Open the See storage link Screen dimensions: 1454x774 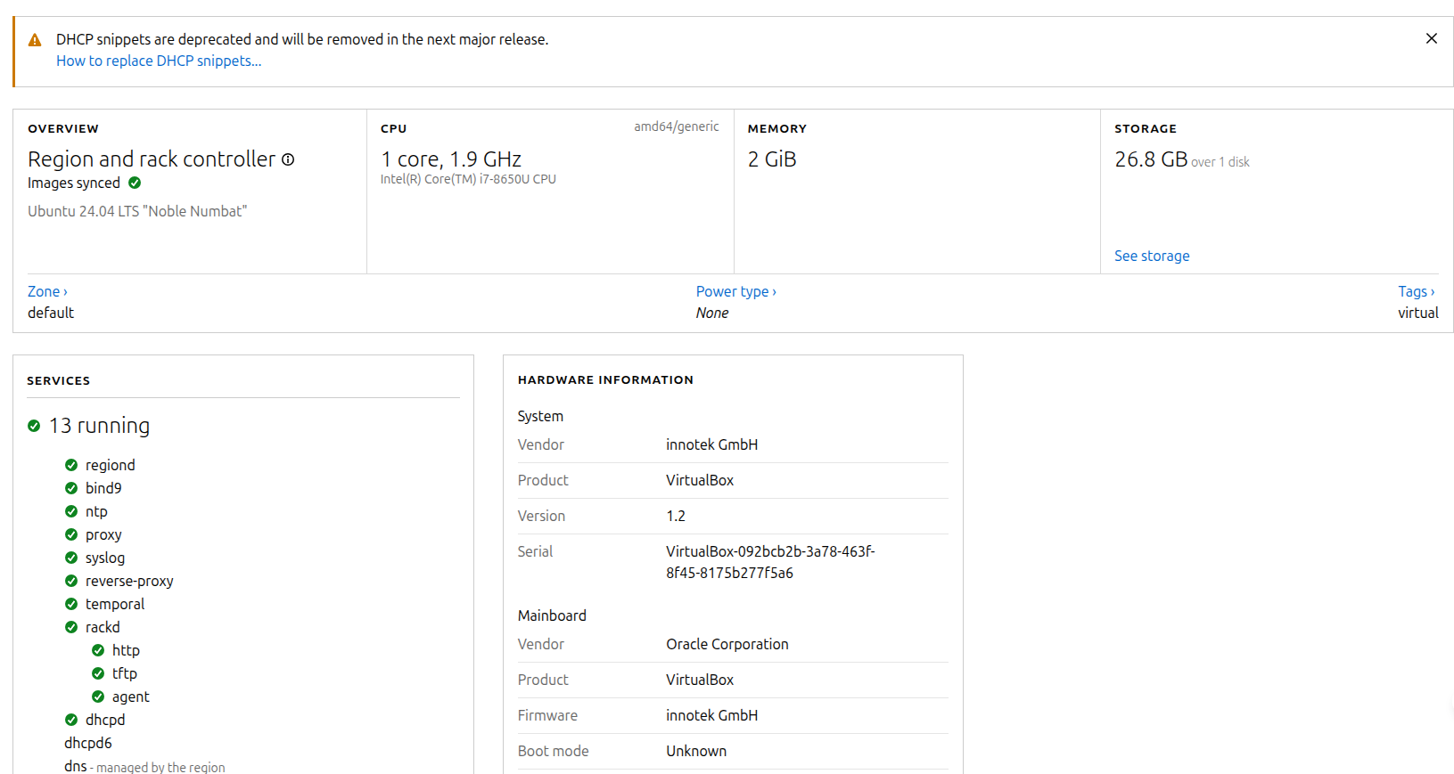pyautogui.click(x=1151, y=256)
